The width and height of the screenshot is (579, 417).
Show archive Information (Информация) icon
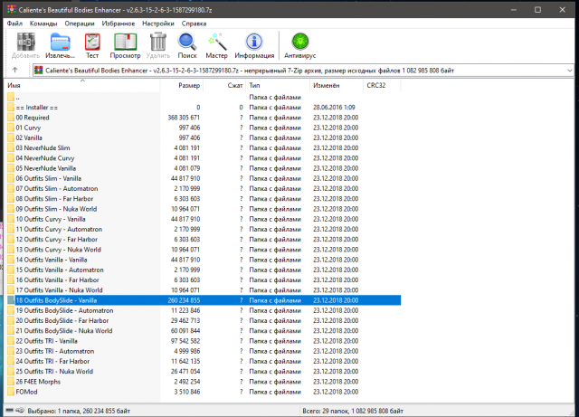tap(254, 44)
